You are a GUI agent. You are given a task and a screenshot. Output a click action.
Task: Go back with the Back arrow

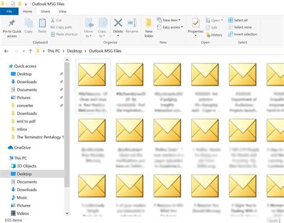[x=7, y=51]
